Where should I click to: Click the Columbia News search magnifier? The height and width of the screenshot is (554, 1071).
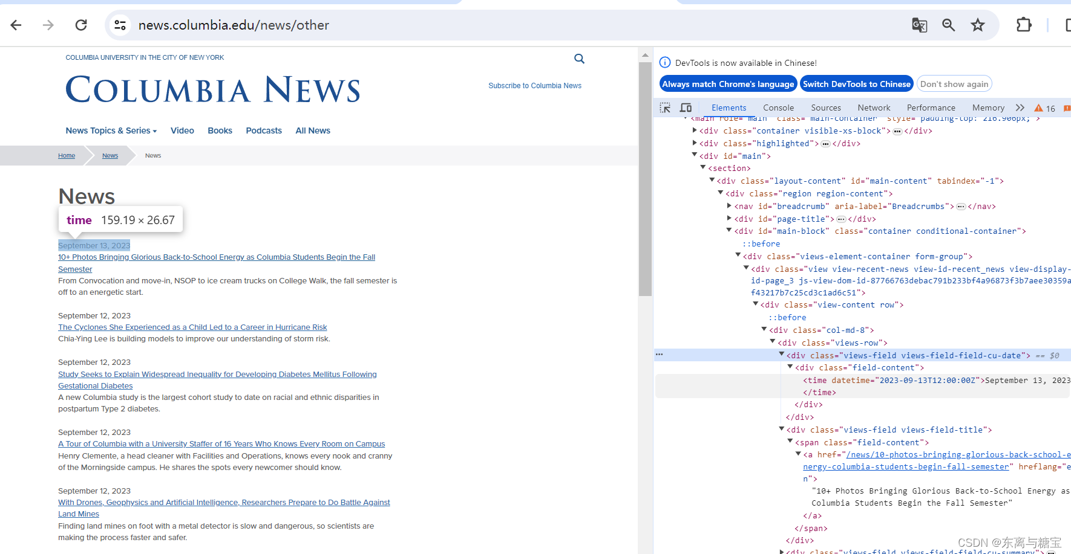click(x=579, y=59)
